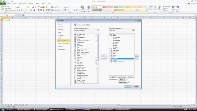The height and width of the screenshot is (111, 197).
Task: Select Quick Access Toolbar category
Action: tap(64, 44)
